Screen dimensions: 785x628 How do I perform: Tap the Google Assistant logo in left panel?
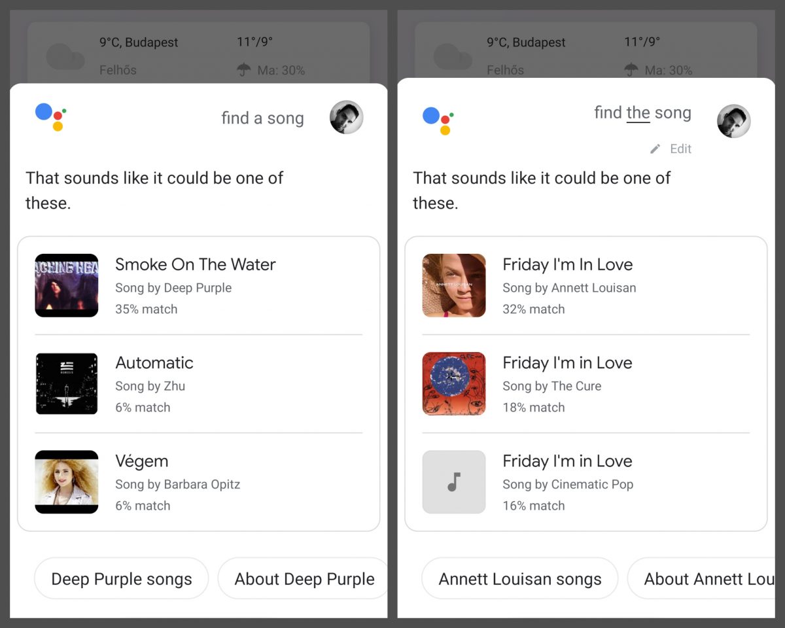50,117
